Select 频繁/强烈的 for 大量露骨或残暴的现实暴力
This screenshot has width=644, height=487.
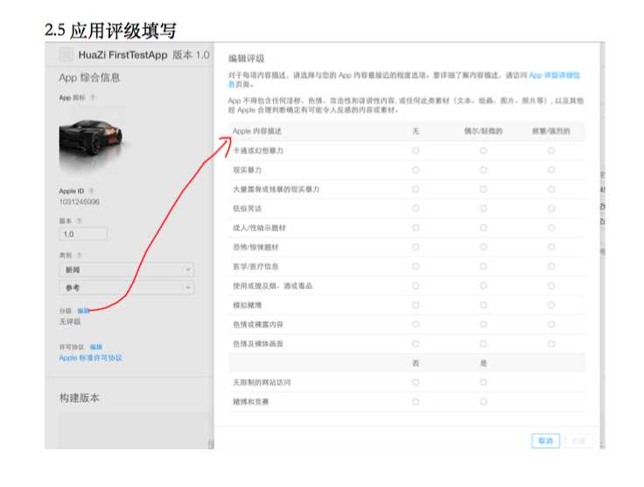[x=551, y=189]
